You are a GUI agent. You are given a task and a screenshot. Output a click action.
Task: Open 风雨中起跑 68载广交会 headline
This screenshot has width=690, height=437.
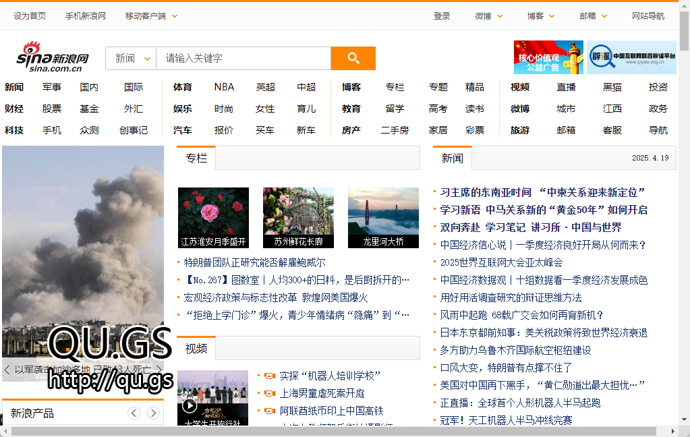pos(521,315)
